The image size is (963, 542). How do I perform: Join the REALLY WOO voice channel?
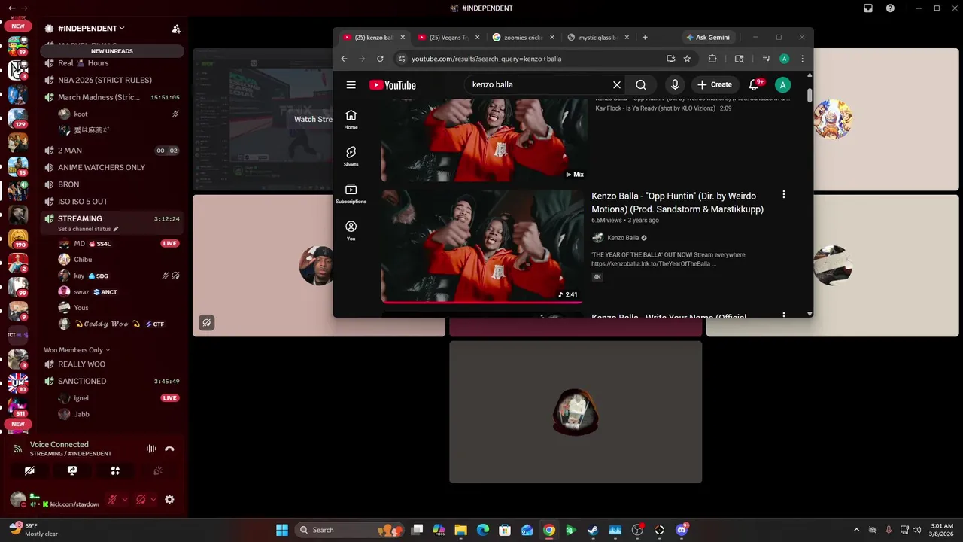[x=112, y=364]
